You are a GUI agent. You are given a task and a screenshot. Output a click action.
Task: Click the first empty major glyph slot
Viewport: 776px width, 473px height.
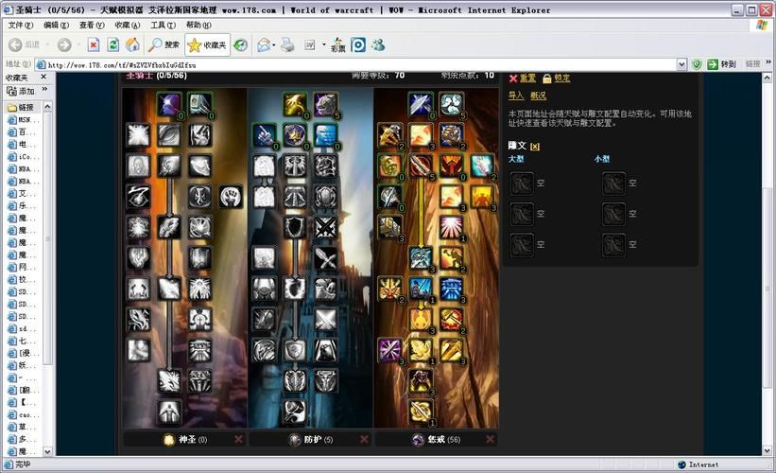tap(522, 184)
